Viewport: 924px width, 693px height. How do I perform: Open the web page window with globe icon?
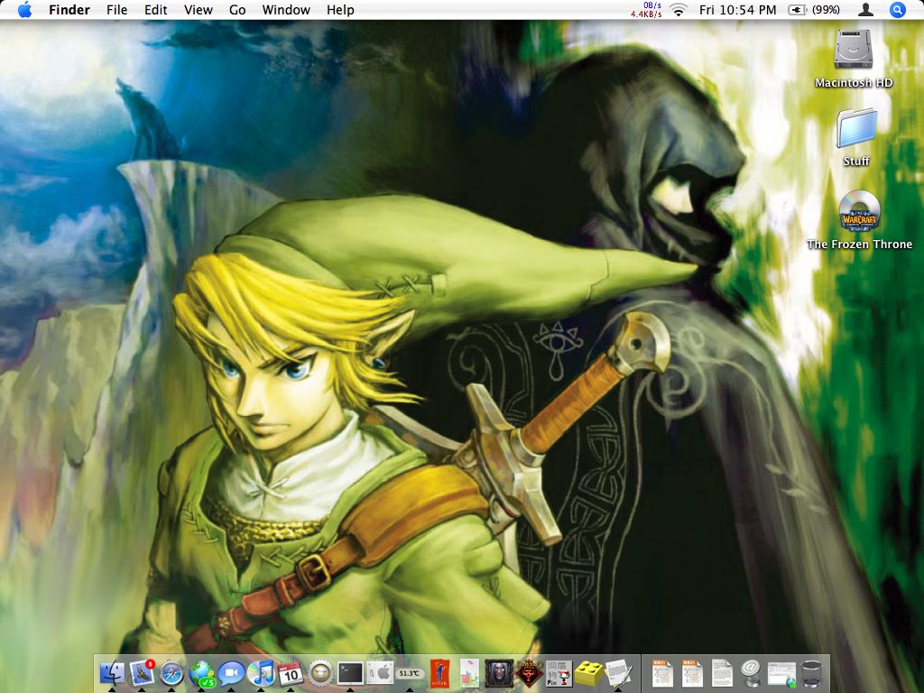click(781, 673)
